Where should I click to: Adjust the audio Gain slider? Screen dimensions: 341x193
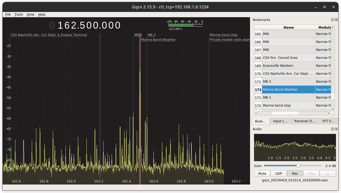(298, 165)
